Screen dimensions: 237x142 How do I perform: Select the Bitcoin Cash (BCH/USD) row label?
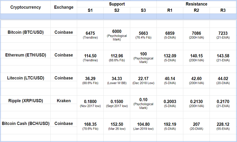point(25,123)
